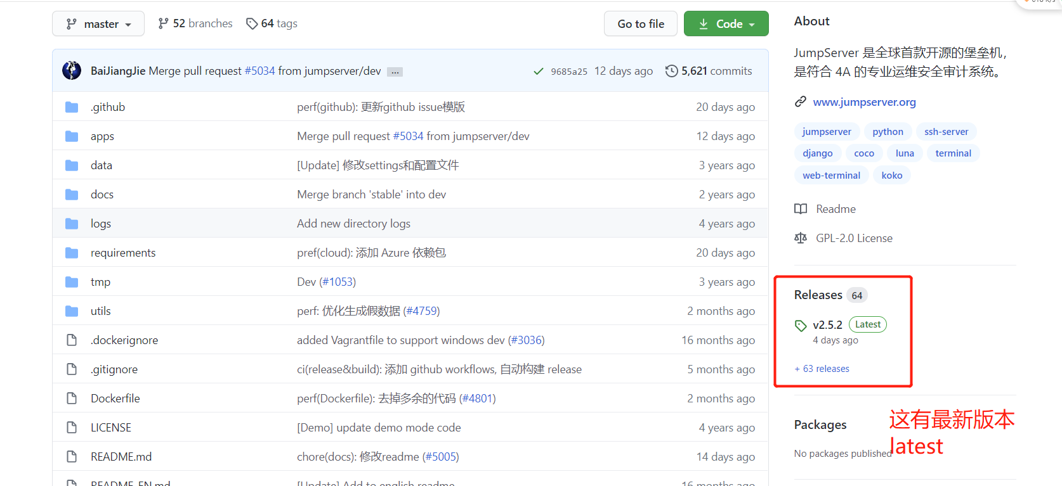This screenshot has width=1062, height=486.
Task: Click the .gitignore file icon
Action: click(x=72, y=369)
